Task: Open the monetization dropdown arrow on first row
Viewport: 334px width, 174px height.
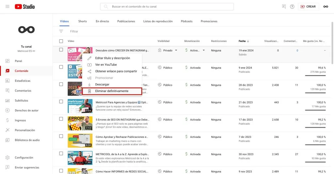Action: point(204,50)
